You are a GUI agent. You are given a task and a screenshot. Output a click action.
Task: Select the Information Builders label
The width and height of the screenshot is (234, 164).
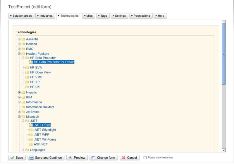pyautogui.click(x=40, y=107)
